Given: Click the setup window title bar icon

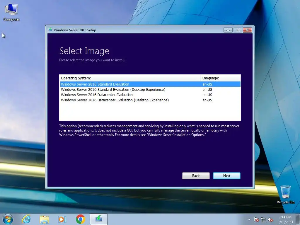Looking at the screenshot, I should [x=50, y=30].
